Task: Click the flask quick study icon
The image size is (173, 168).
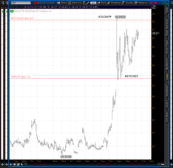Action: (x=84, y=3)
